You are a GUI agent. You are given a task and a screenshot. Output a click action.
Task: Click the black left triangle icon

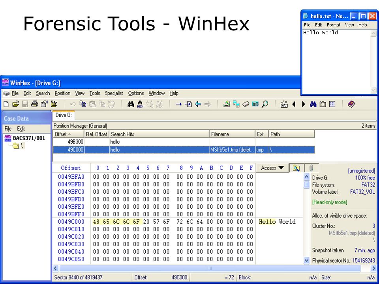pyautogui.click(x=294, y=104)
